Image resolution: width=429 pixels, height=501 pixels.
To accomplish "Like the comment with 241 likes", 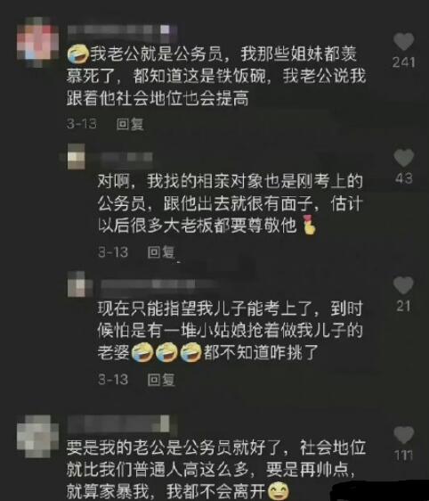I will point(403,41).
